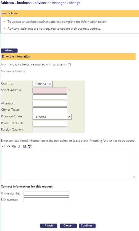Click the City or Town field
This screenshot has height=231, width=139.
[50, 110]
